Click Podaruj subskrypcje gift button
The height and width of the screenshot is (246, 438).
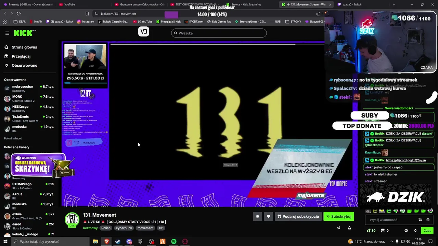pyautogui.click(x=298, y=216)
